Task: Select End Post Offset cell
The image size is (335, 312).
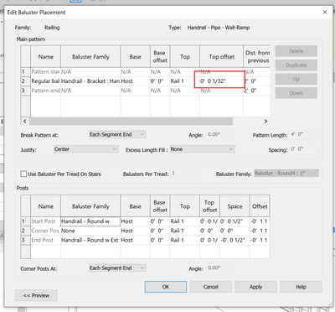Action: click(x=260, y=240)
